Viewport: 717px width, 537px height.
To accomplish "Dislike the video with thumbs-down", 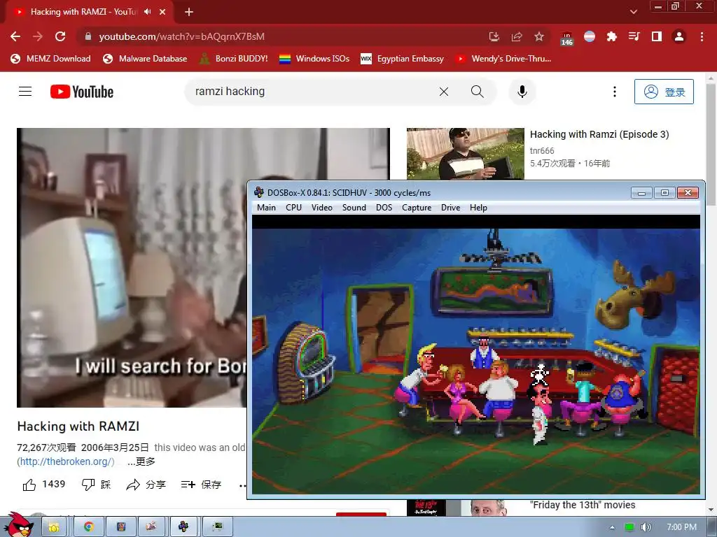I will tap(96, 485).
